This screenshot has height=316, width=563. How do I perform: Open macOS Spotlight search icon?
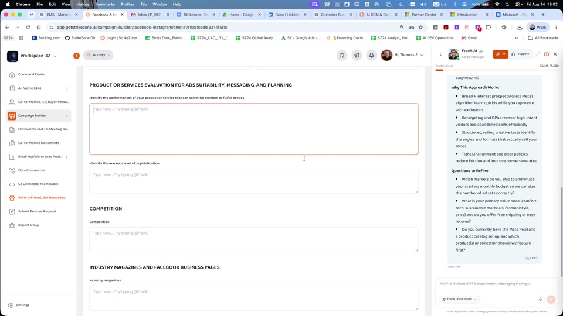click(507, 4)
